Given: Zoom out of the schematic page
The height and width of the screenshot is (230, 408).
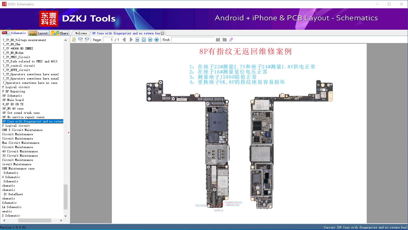Looking at the screenshot, I should (150, 40).
